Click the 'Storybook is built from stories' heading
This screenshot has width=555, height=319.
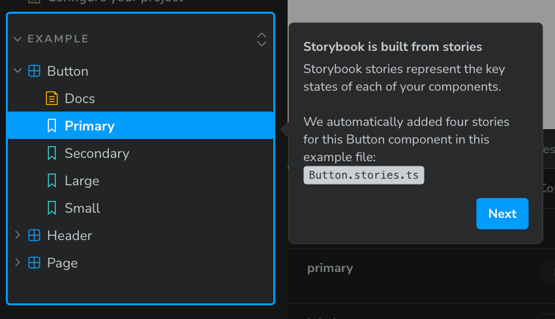click(393, 47)
